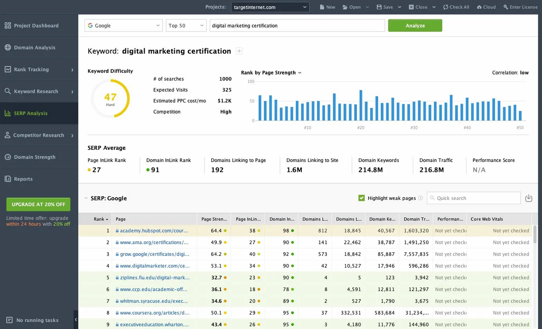
Task: Expand Competitor Research submenu arrow
Action: 72,135
